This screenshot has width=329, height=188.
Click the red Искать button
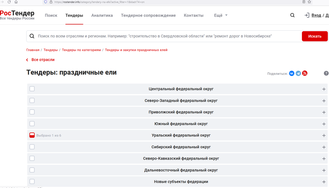pos(315,36)
